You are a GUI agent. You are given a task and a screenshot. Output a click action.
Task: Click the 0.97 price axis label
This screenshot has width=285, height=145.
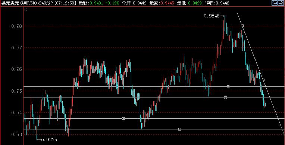click(16, 48)
